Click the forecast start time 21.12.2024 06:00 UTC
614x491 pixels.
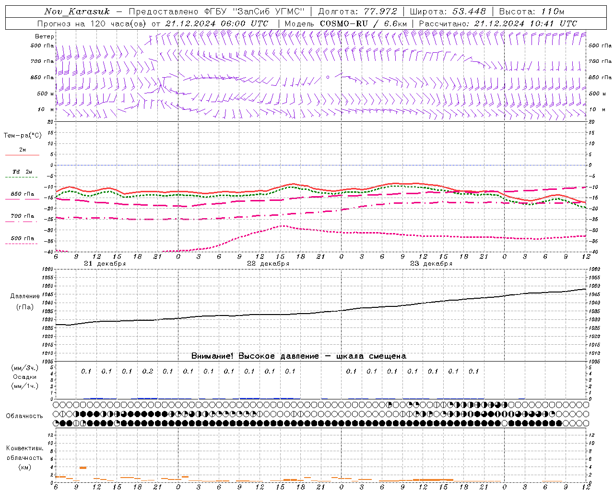coord(217,23)
